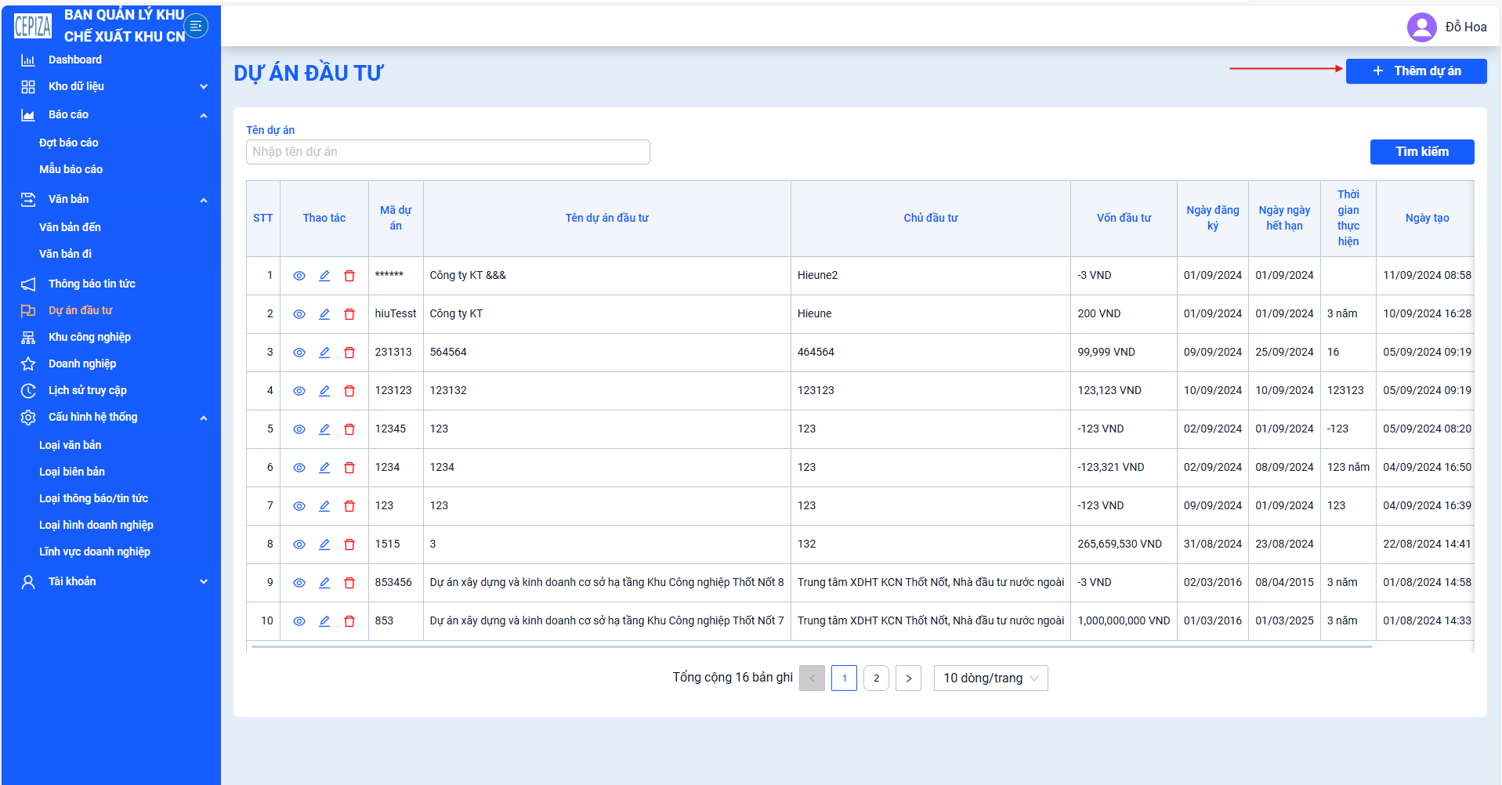
Task: Click the Tìm kiếm search button
Action: coord(1421,152)
